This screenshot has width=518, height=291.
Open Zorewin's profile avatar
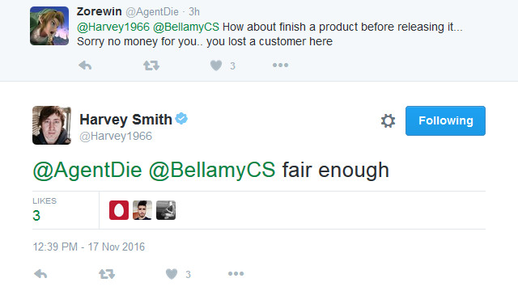point(49,26)
